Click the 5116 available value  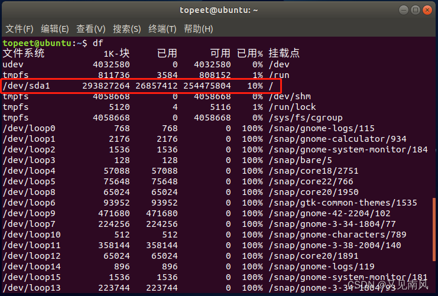220,107
